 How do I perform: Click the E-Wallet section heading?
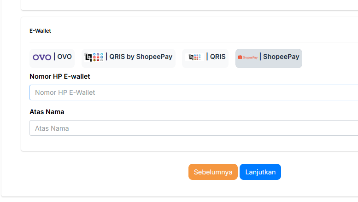40,31
